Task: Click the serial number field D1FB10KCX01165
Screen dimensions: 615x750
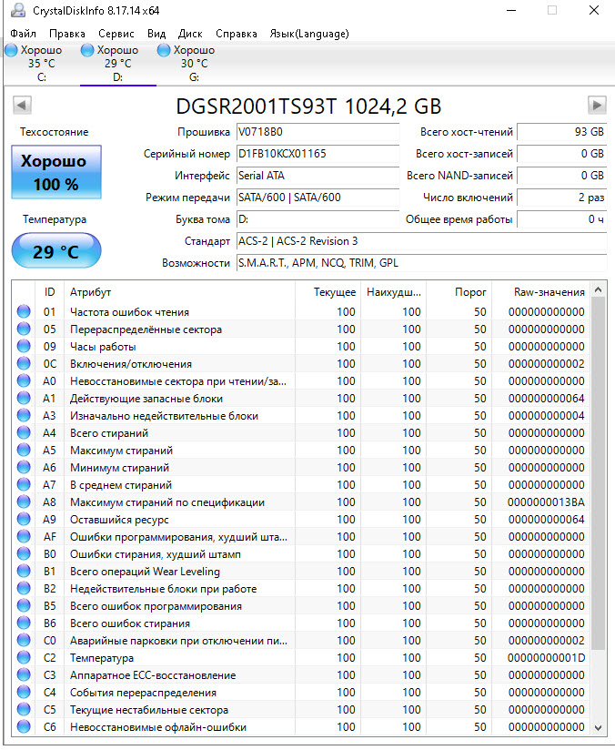Action: pos(318,154)
